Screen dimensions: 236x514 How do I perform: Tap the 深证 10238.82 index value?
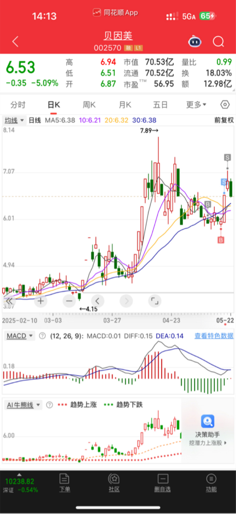pos(20,481)
